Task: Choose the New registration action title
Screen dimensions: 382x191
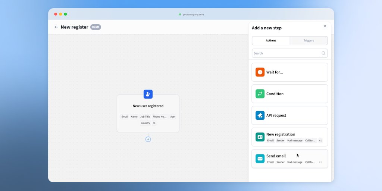Action: point(281,134)
